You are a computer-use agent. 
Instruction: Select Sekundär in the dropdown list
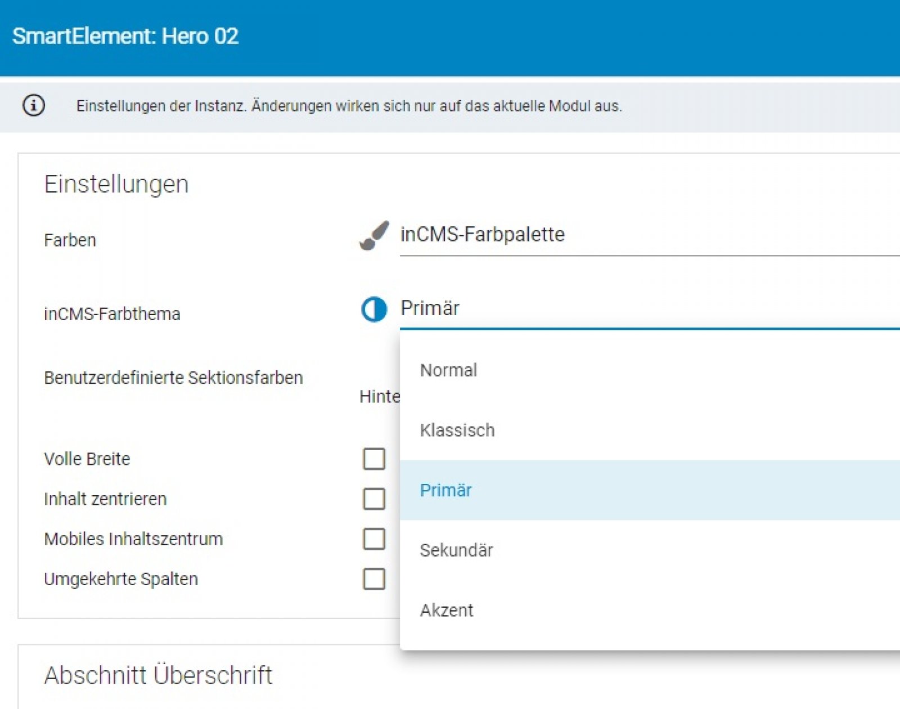point(456,550)
